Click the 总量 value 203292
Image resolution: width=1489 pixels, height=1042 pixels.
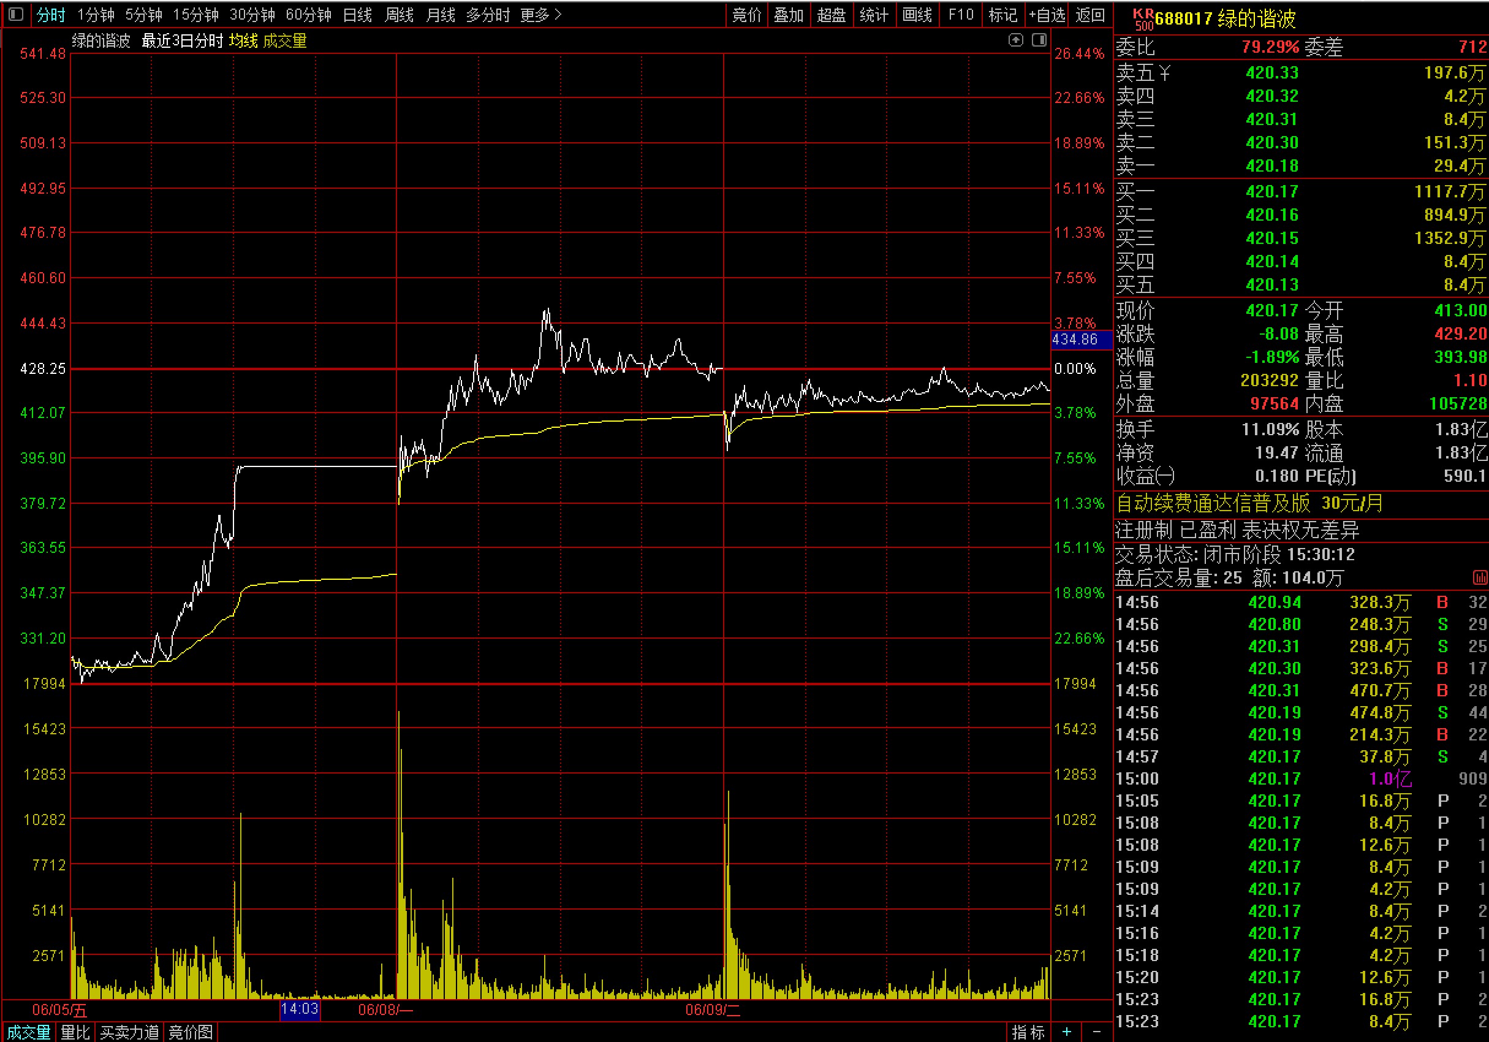(1269, 380)
